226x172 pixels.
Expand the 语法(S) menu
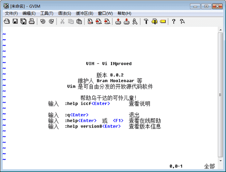click(x=64, y=14)
